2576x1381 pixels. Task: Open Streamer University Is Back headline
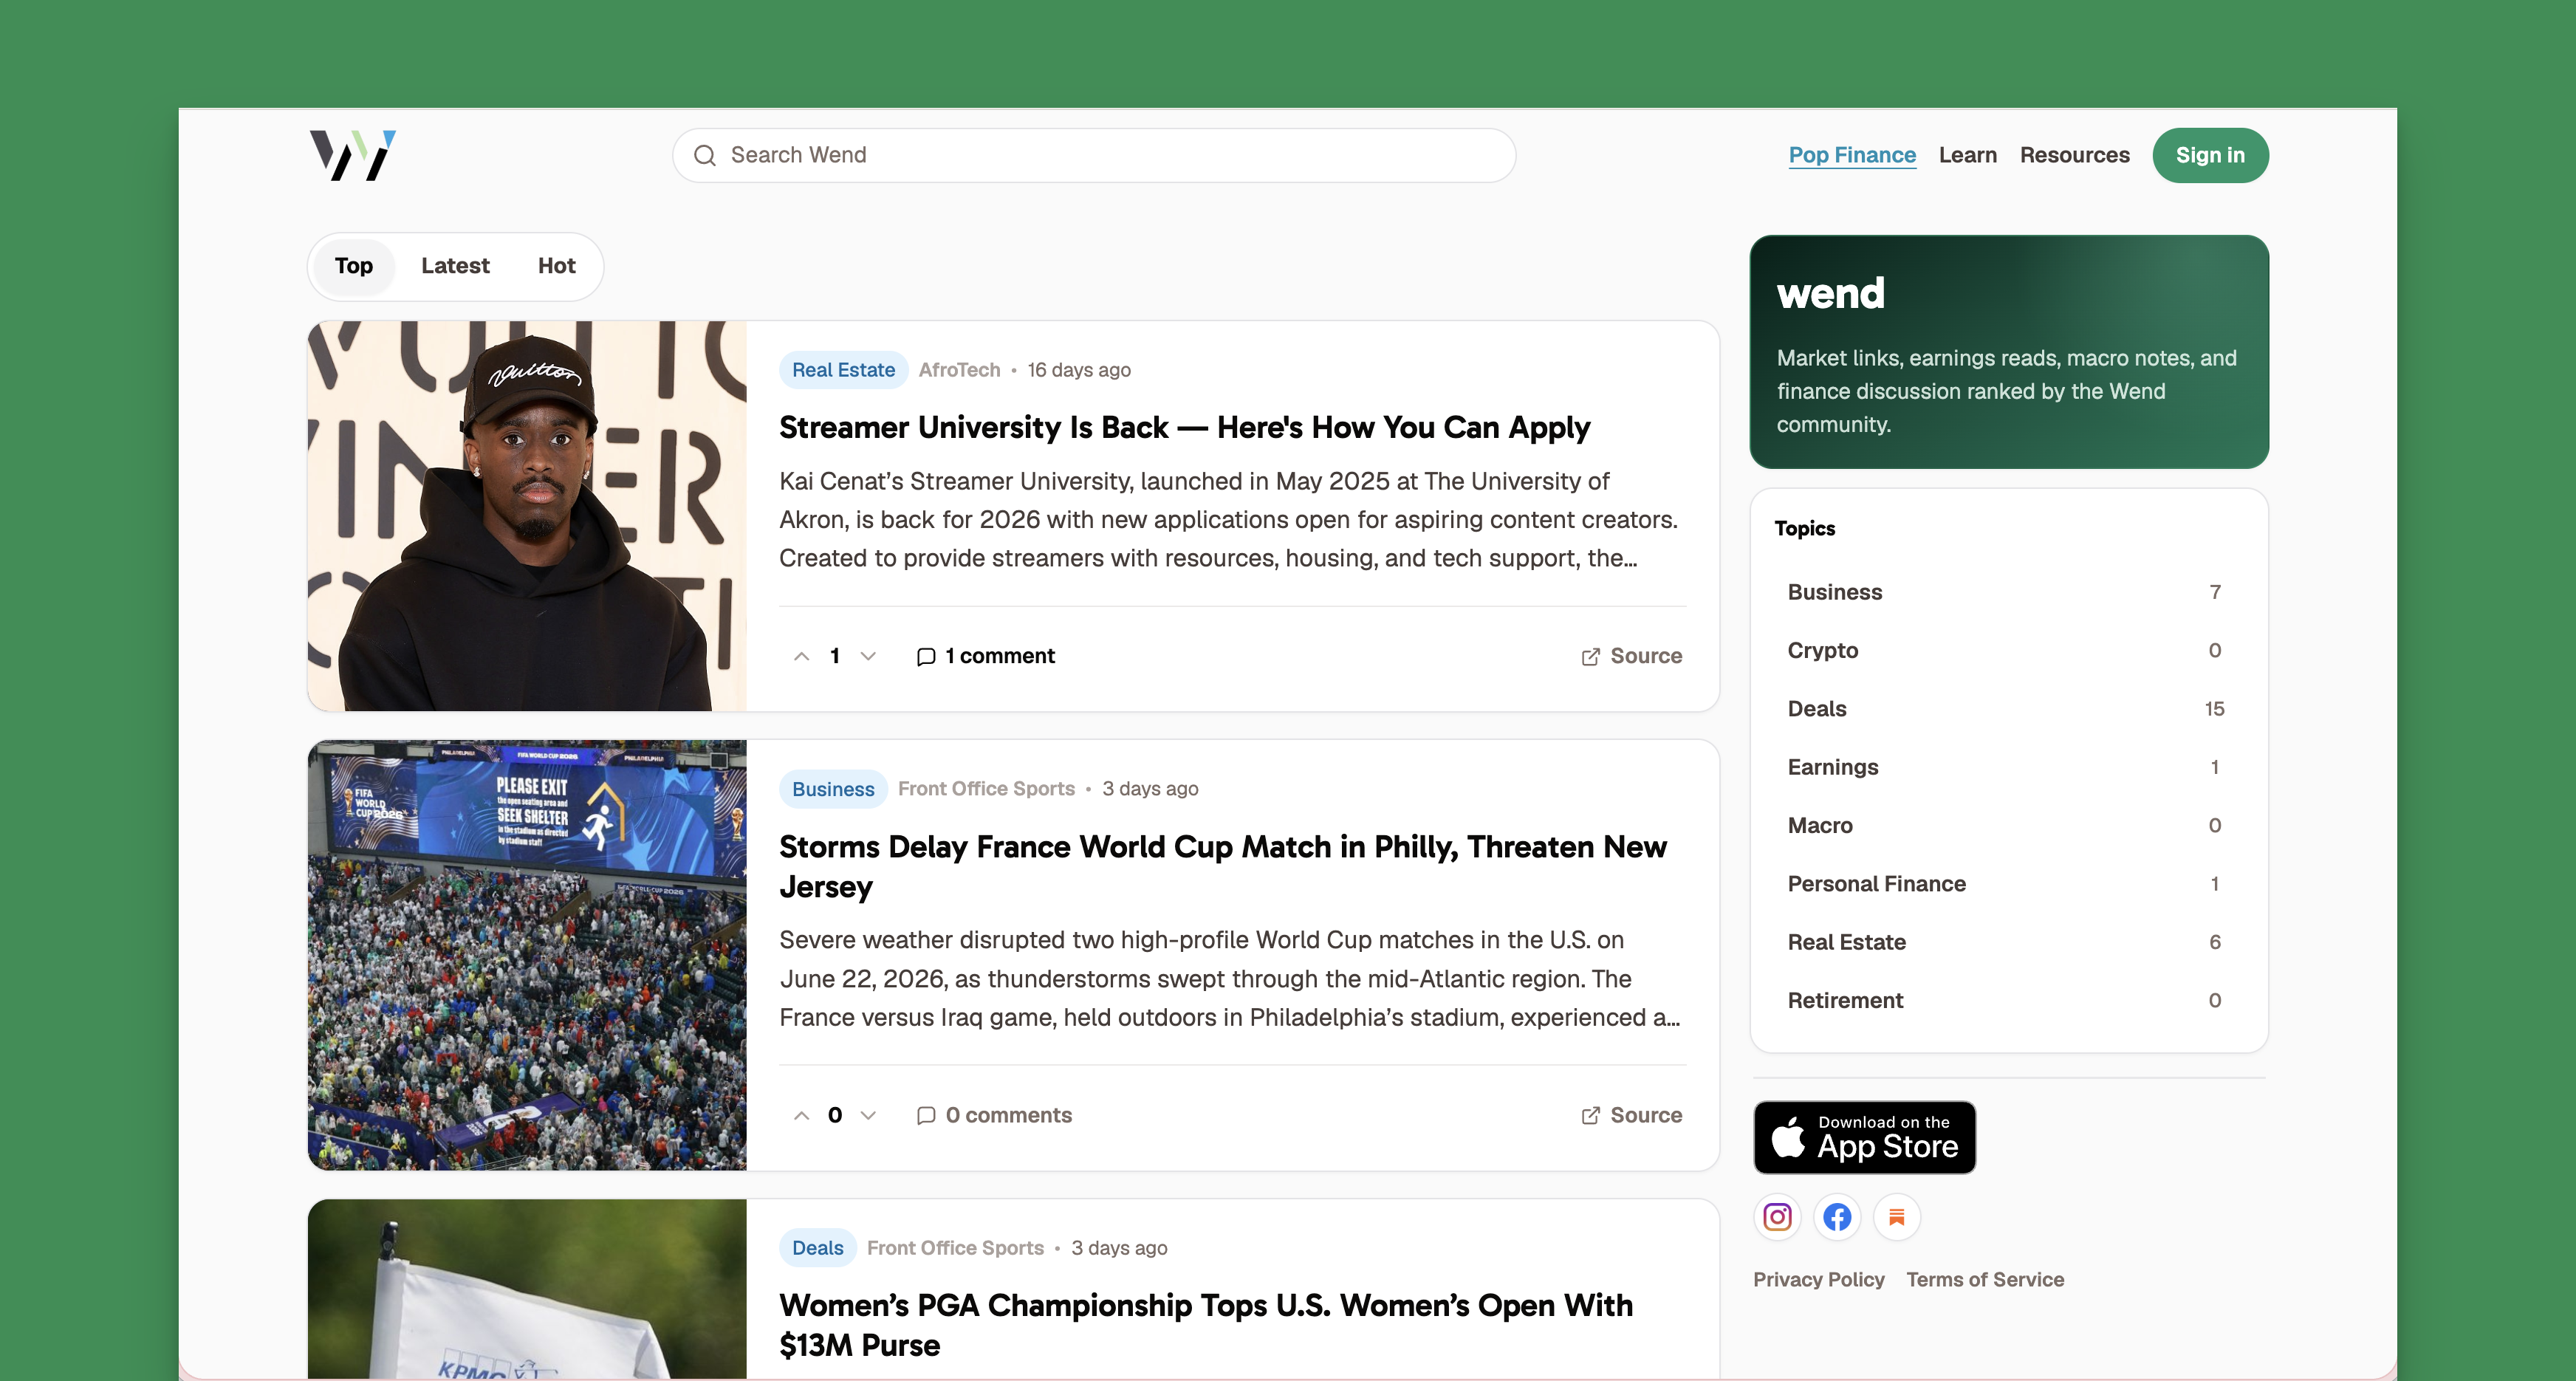(x=1184, y=427)
